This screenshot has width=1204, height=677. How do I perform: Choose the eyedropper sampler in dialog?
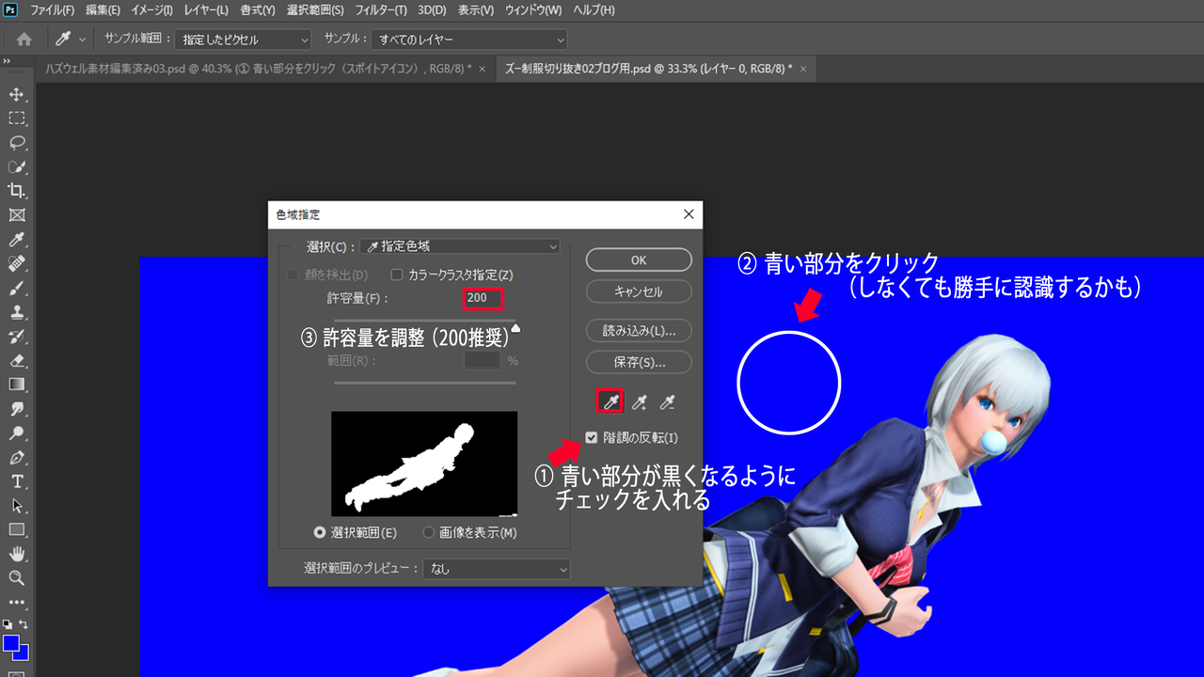610,402
